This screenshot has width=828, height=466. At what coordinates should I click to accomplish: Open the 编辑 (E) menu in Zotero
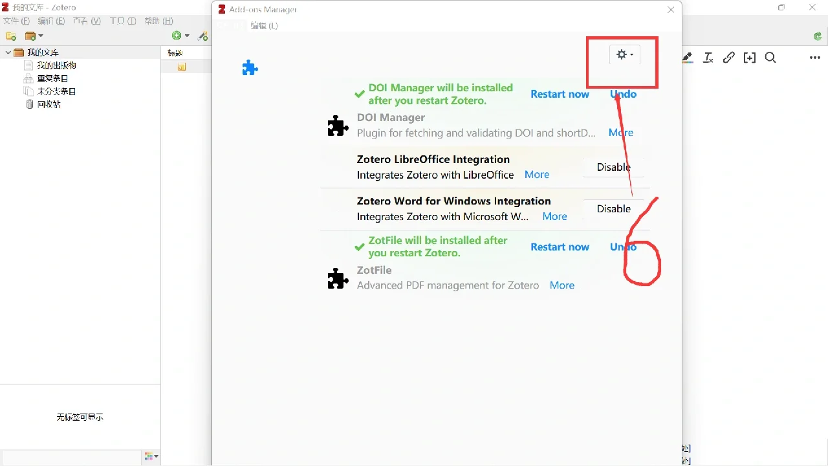tap(51, 21)
